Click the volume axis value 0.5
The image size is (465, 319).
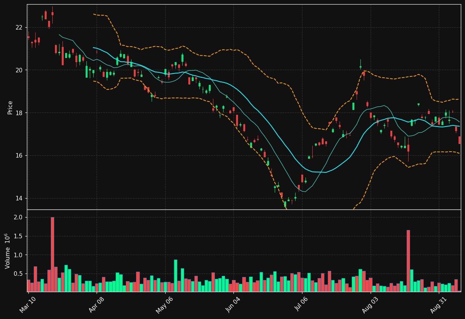pos(18,274)
